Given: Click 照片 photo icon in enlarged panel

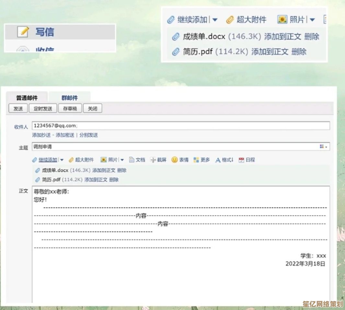Looking at the screenshot, I should pos(282,19).
